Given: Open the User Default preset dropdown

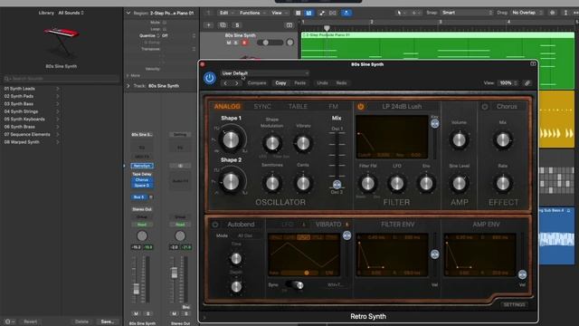Looking at the screenshot, I should (264, 73).
